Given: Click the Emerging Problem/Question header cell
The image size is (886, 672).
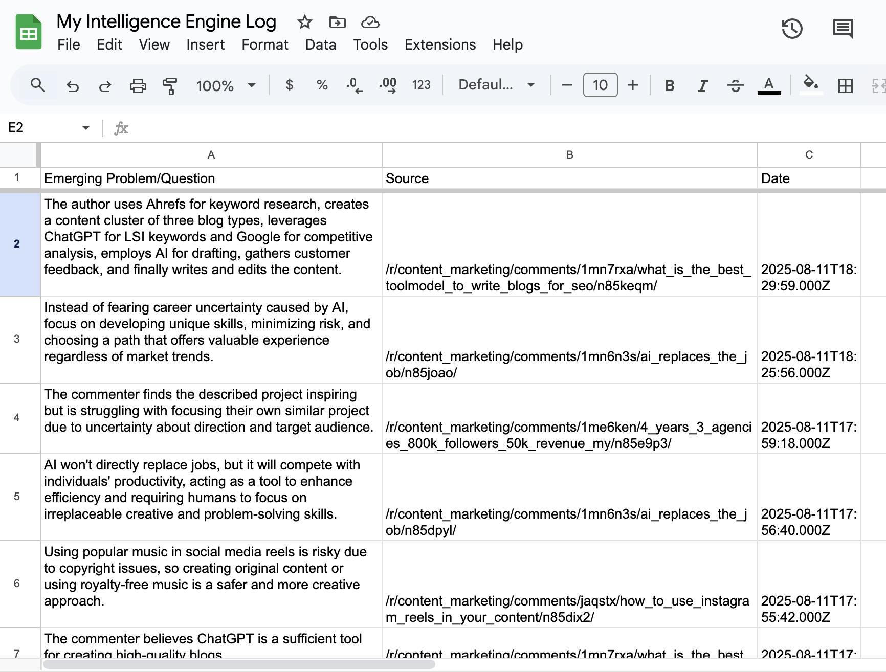Looking at the screenshot, I should click(211, 178).
